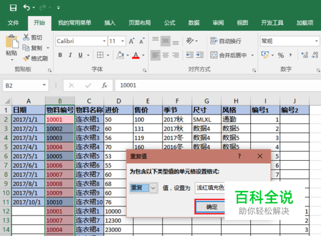Open the 开发工具 tab
The width and height of the screenshot is (321, 236).
coord(272,23)
